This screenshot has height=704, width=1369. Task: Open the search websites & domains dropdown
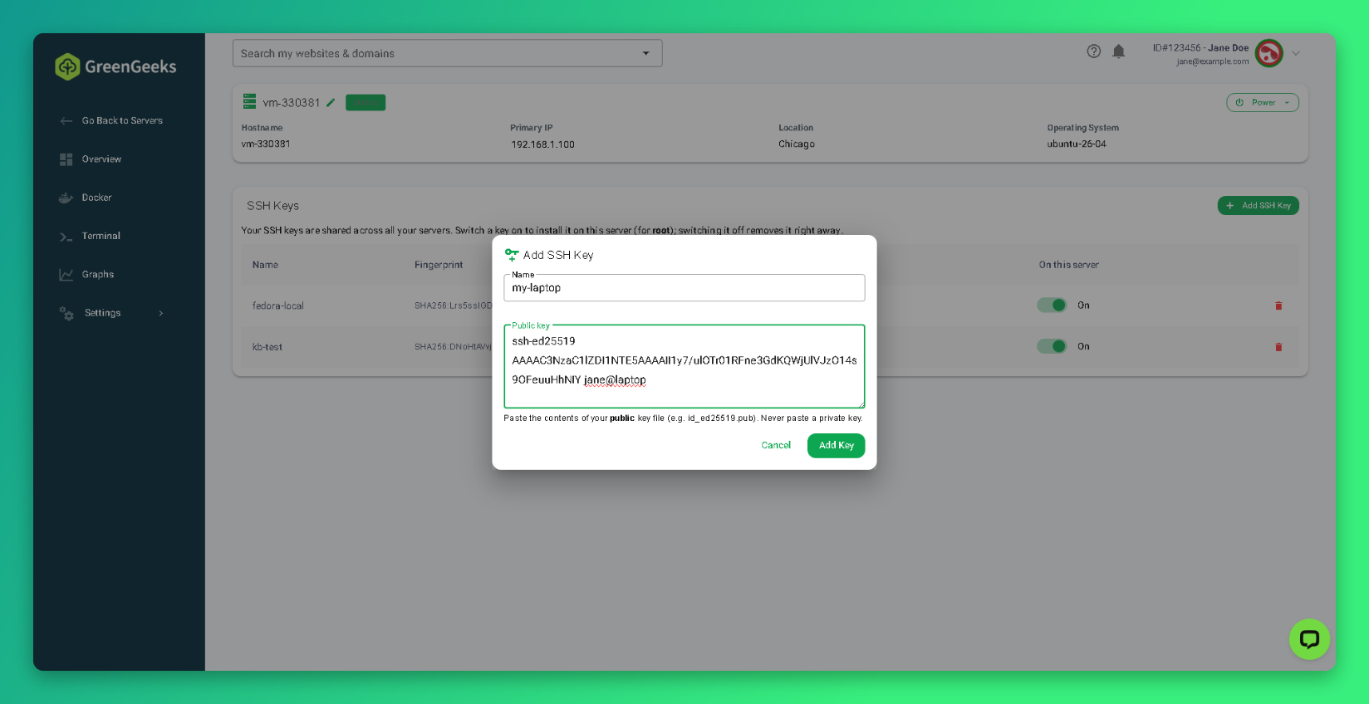pos(645,53)
